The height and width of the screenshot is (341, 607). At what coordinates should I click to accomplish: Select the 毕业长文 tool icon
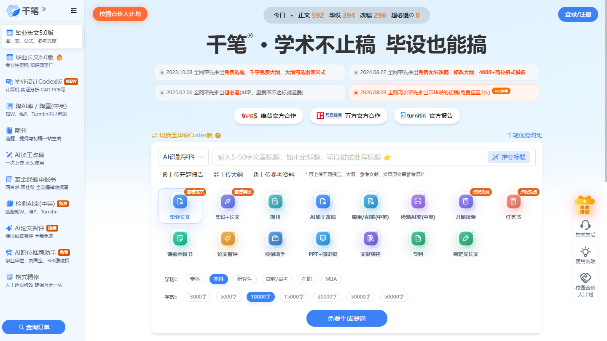(x=180, y=201)
